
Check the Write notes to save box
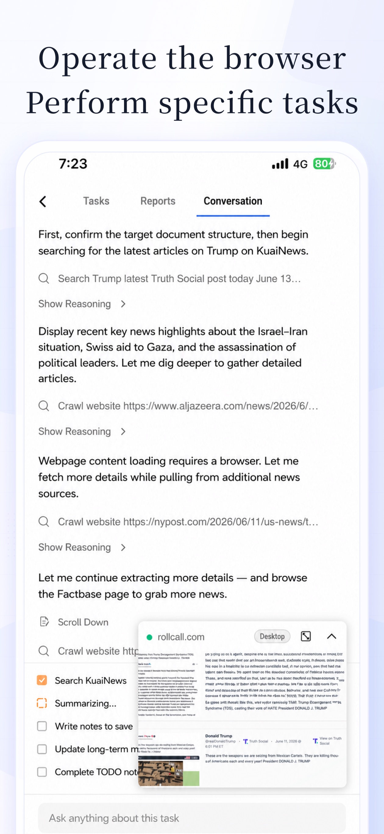pyautogui.click(x=42, y=726)
